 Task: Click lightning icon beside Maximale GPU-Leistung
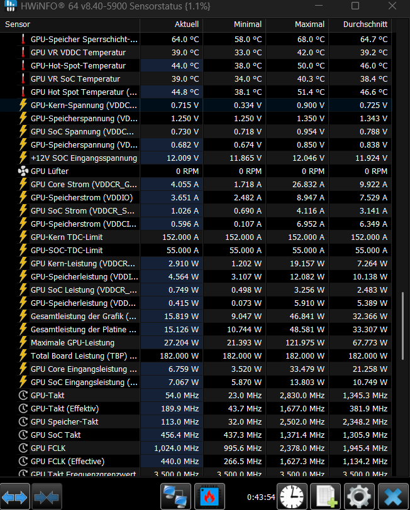click(x=23, y=342)
